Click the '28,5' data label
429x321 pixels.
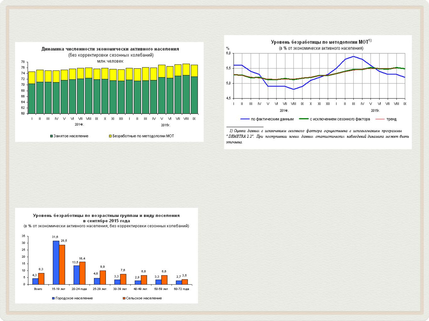pyautogui.click(x=64, y=241)
